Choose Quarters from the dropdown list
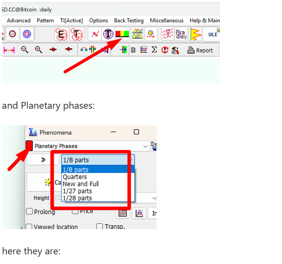282x264 pixels. tap(75, 177)
